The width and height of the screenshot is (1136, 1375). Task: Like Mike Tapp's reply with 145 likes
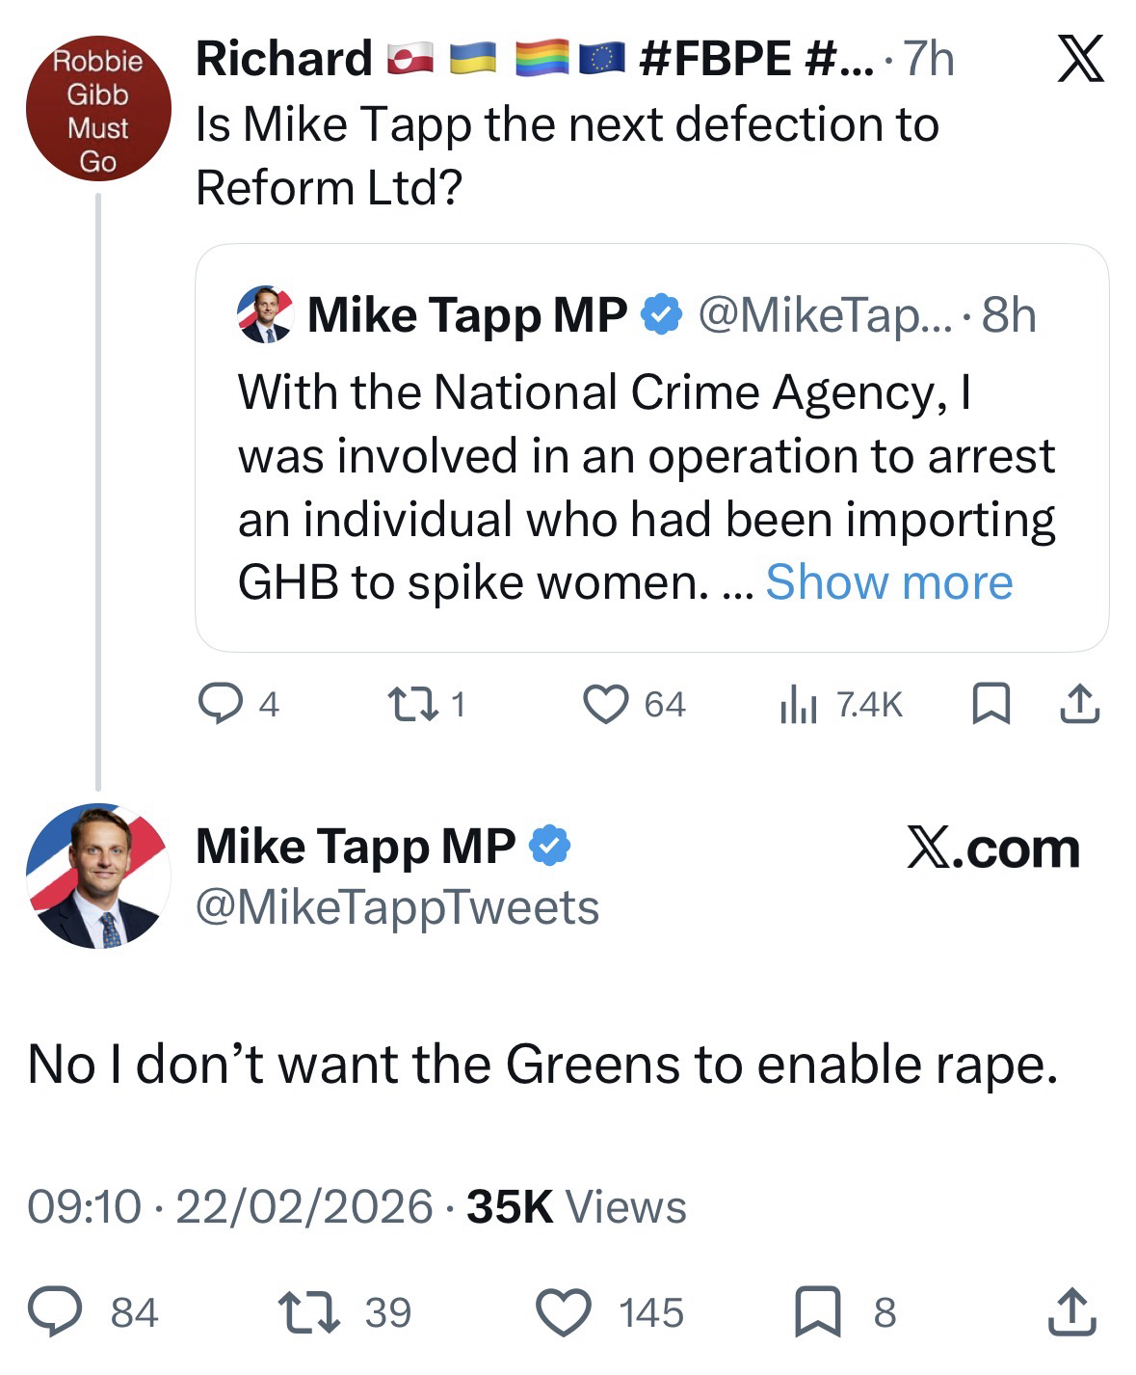pos(564,1312)
